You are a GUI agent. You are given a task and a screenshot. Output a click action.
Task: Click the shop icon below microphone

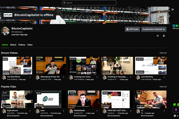click(x=175, y=116)
